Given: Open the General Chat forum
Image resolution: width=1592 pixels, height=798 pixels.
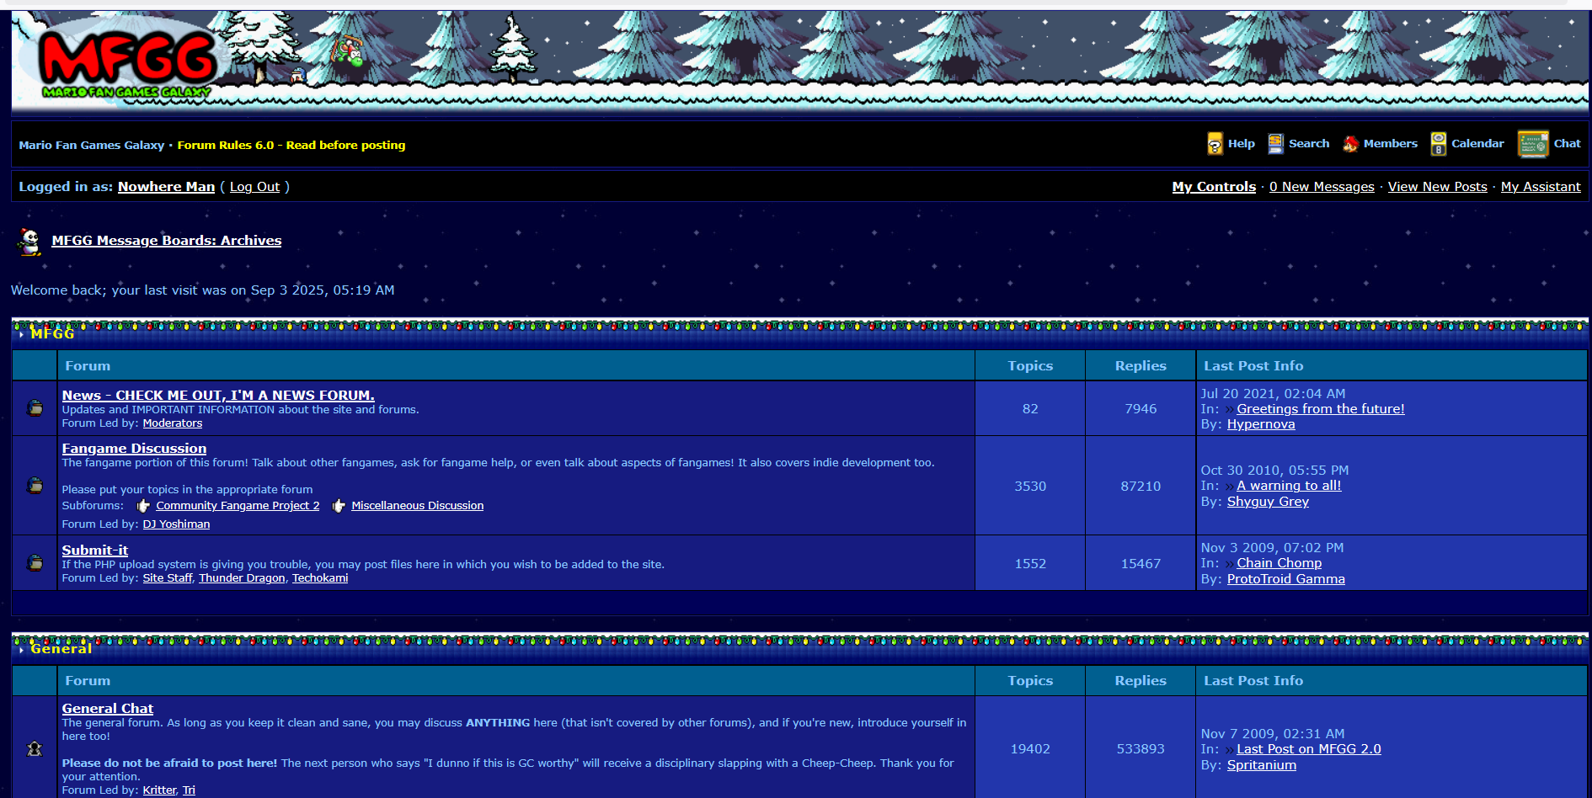Looking at the screenshot, I should point(108,709).
